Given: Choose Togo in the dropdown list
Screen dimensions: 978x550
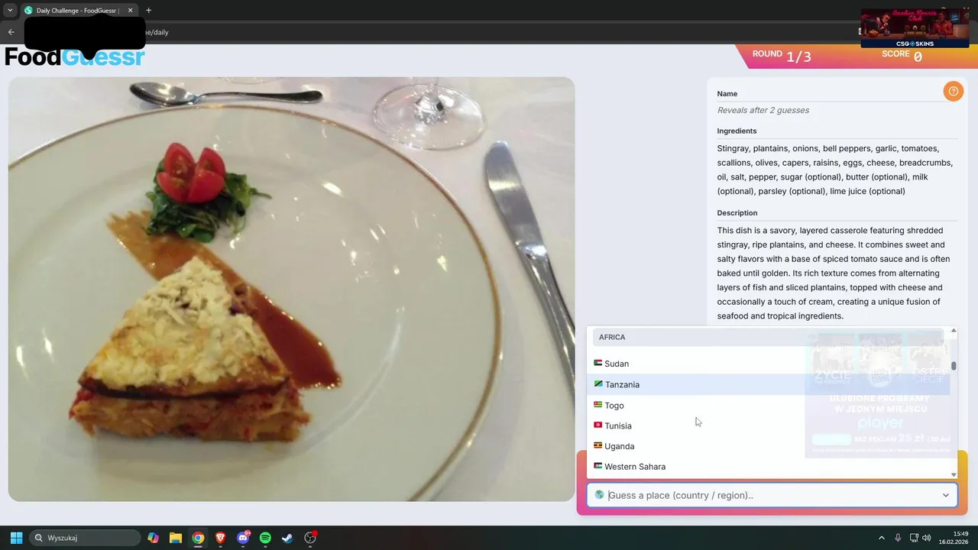Looking at the screenshot, I should (768, 405).
